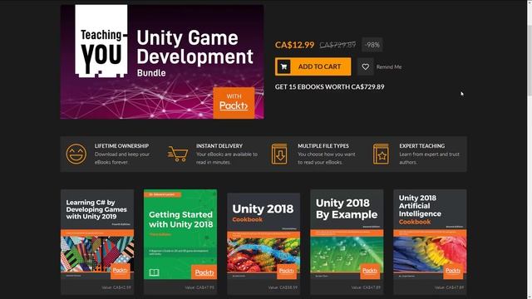
Task: Click the CA$12.99 sale price
Action: [294, 45]
